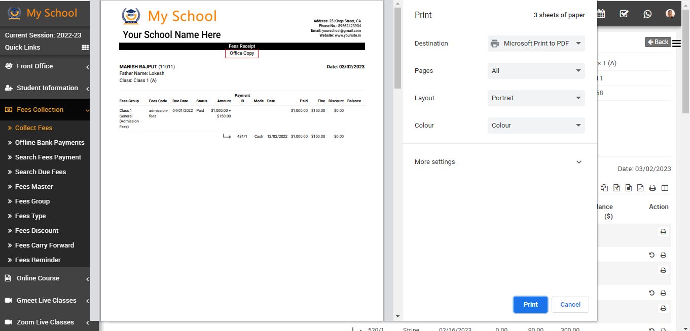Image resolution: width=690 pixels, height=331 pixels.
Task: Export table as PDF icon
Action: click(x=640, y=188)
